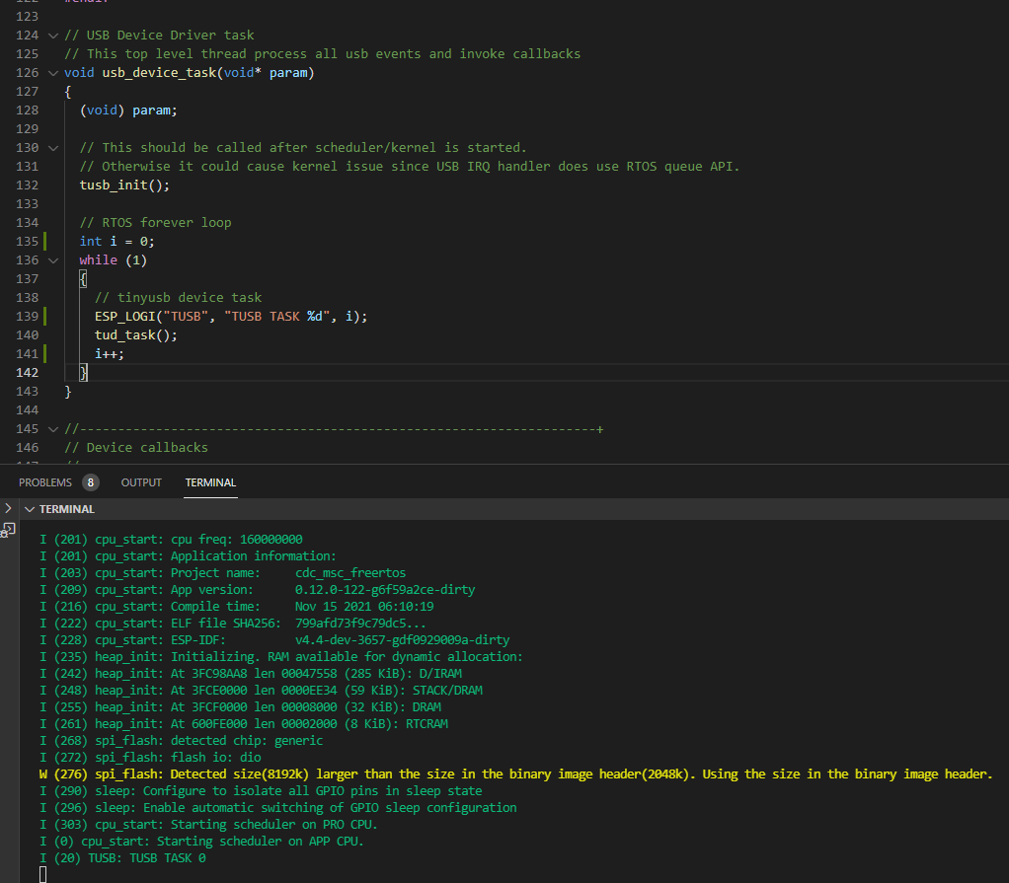Click on tud_task(); call
The height and width of the screenshot is (883, 1009).
[136, 335]
